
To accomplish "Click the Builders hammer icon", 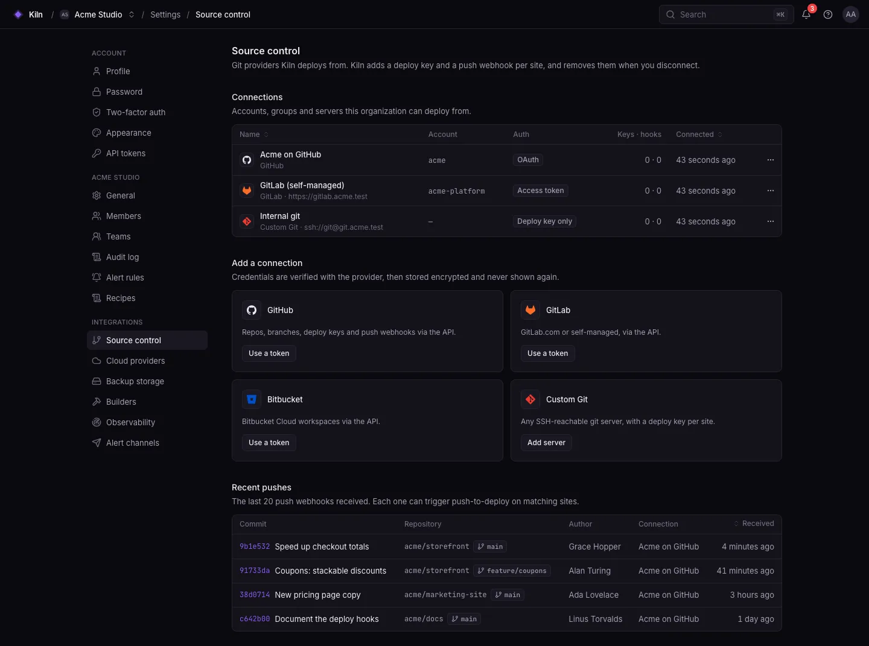I will point(97,402).
